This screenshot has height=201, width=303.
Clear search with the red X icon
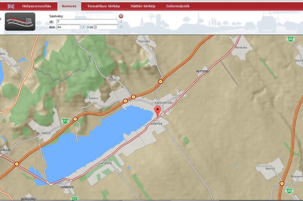coord(121,16)
